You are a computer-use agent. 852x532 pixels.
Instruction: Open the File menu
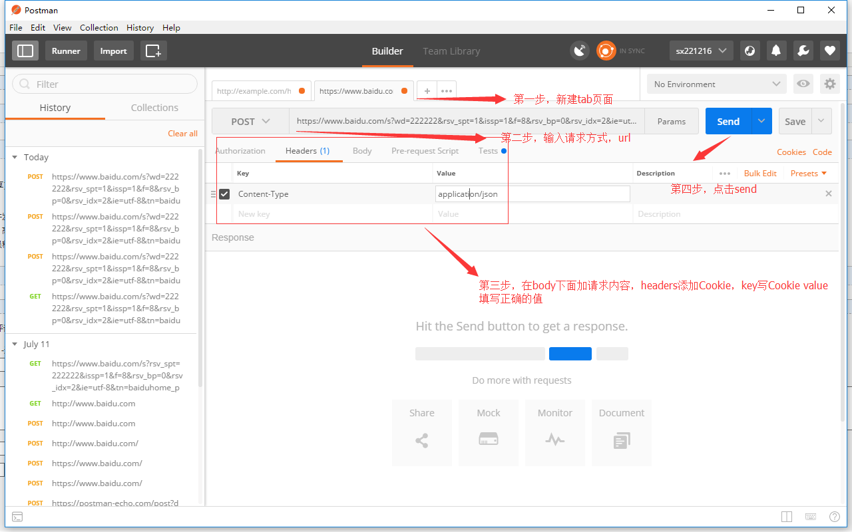coord(16,27)
